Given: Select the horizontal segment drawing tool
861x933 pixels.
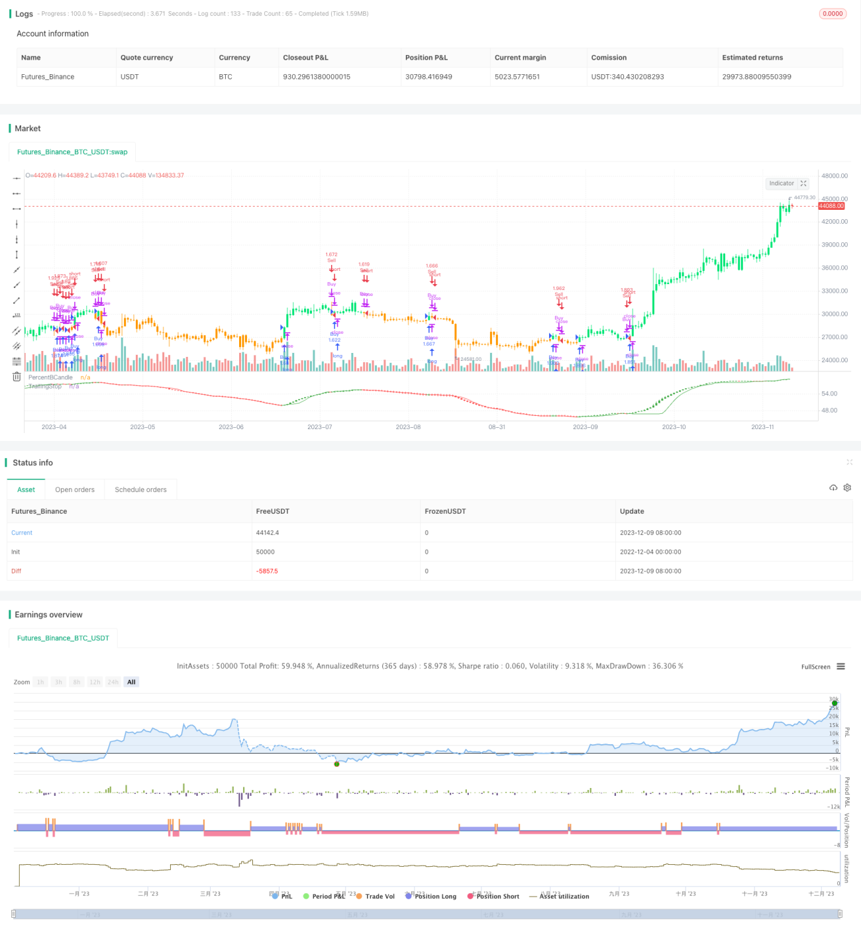Looking at the screenshot, I should tap(17, 209).
